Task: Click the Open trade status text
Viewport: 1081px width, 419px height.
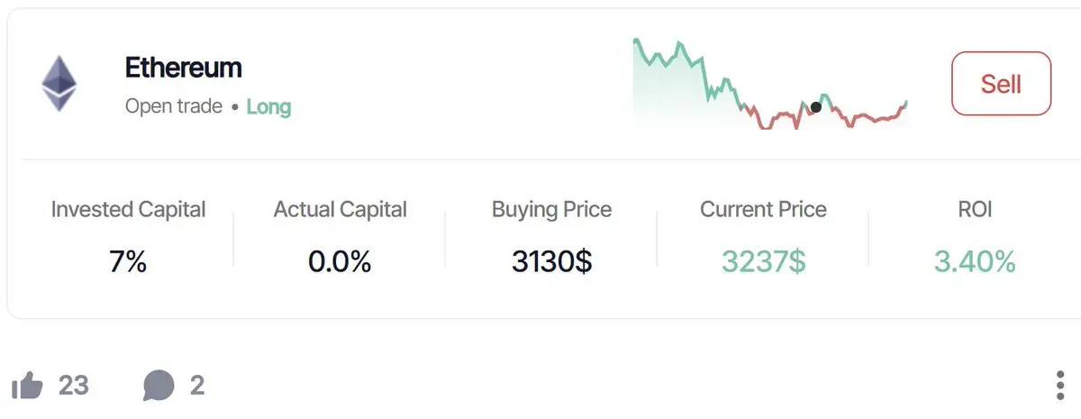Action: pos(174,106)
